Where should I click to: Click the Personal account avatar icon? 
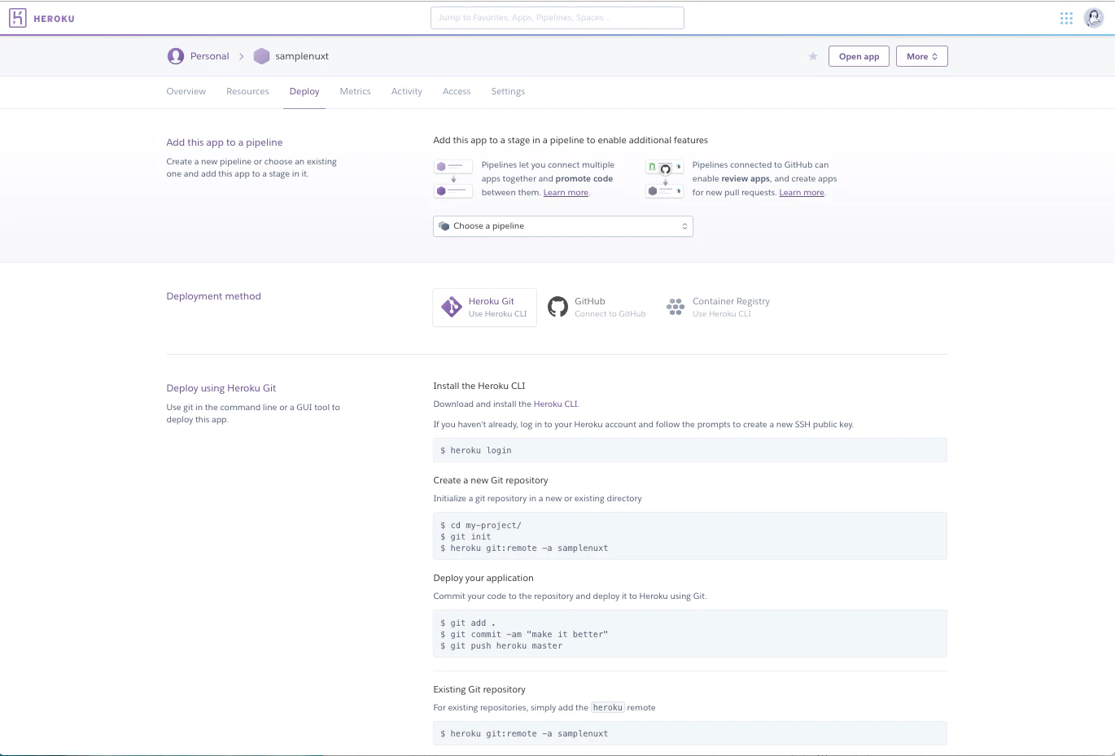coord(175,56)
